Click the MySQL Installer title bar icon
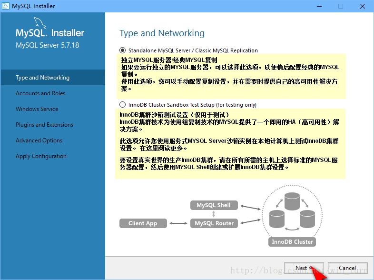 pos(6,6)
